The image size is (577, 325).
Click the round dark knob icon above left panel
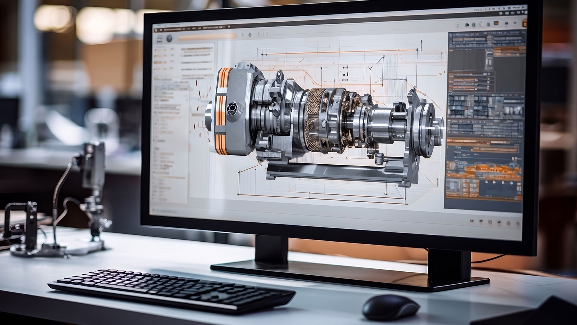pyautogui.click(x=169, y=39)
